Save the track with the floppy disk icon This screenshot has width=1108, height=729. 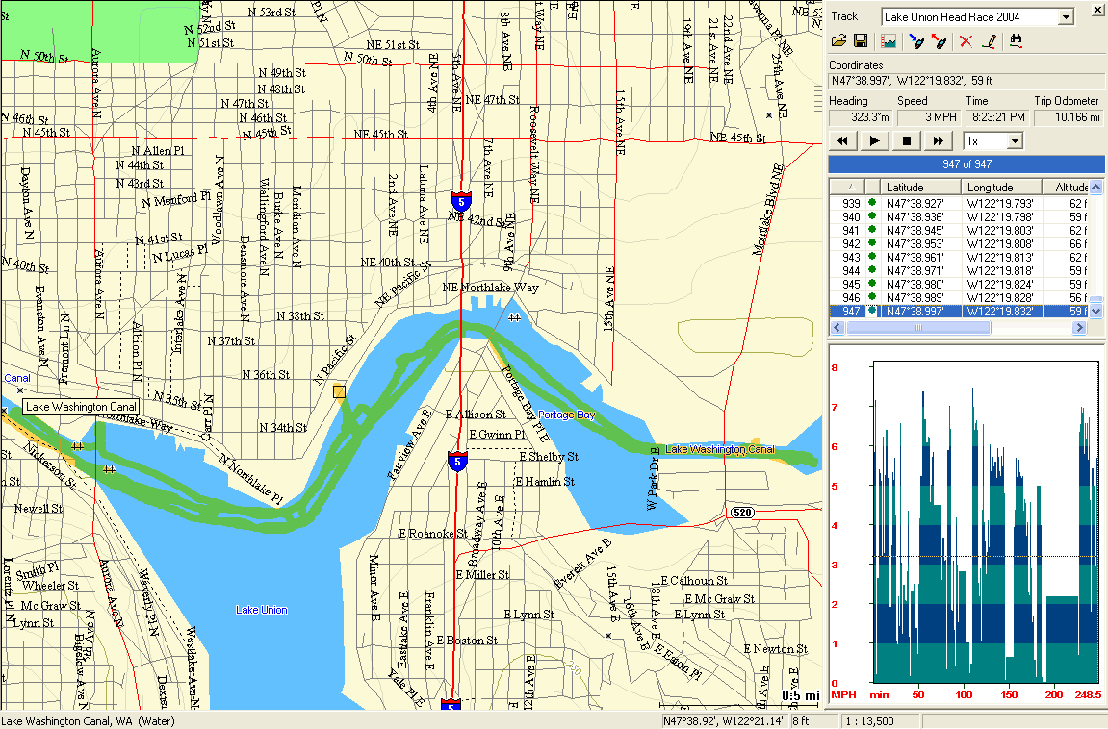[x=860, y=41]
